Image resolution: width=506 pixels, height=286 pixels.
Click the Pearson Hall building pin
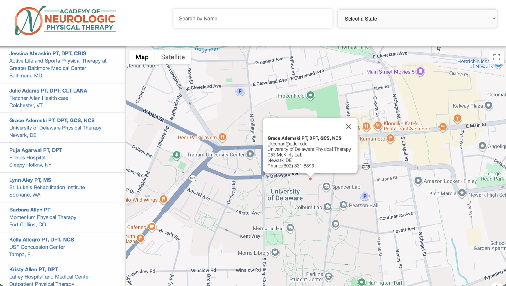(343, 205)
